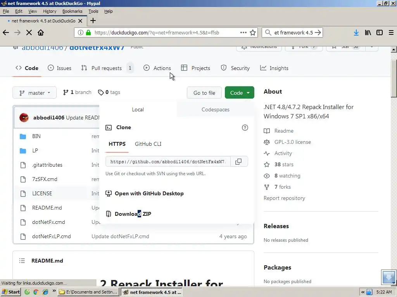The height and width of the screenshot is (297, 397).
Task: Toggle the sidebar view icon
Action: click(x=380, y=32)
